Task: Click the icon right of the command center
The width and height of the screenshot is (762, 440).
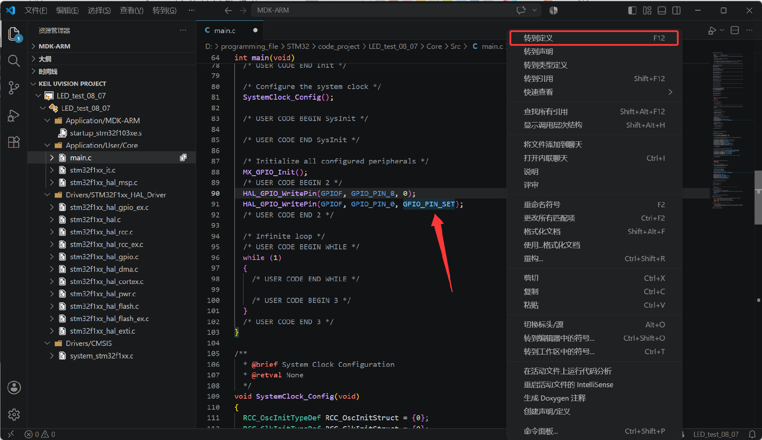Action: [x=553, y=10]
